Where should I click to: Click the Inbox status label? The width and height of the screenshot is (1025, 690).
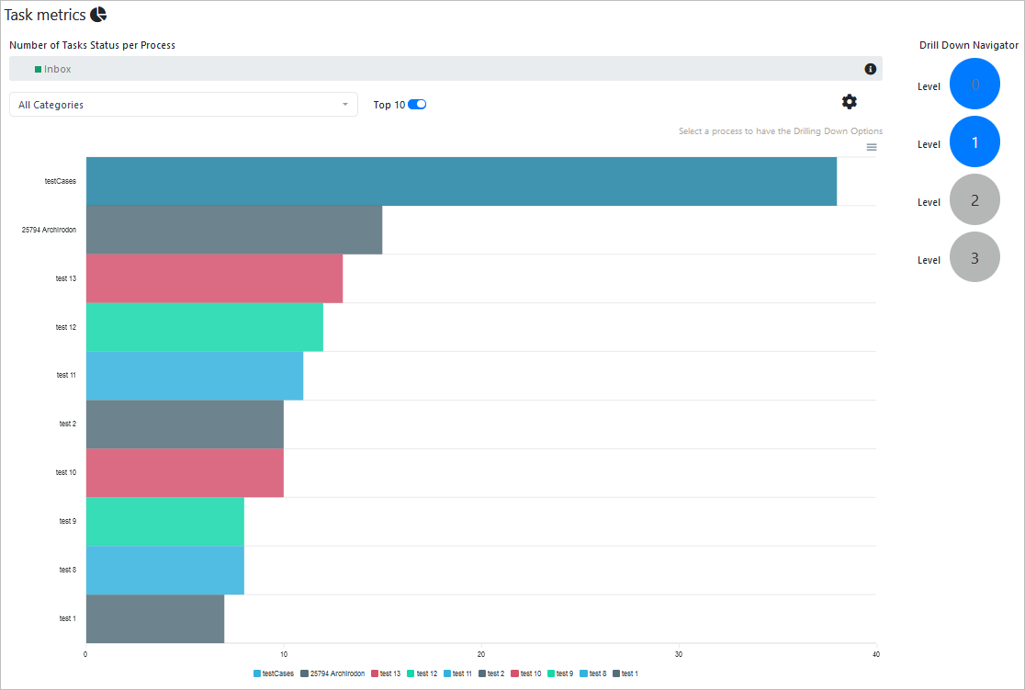tap(57, 69)
